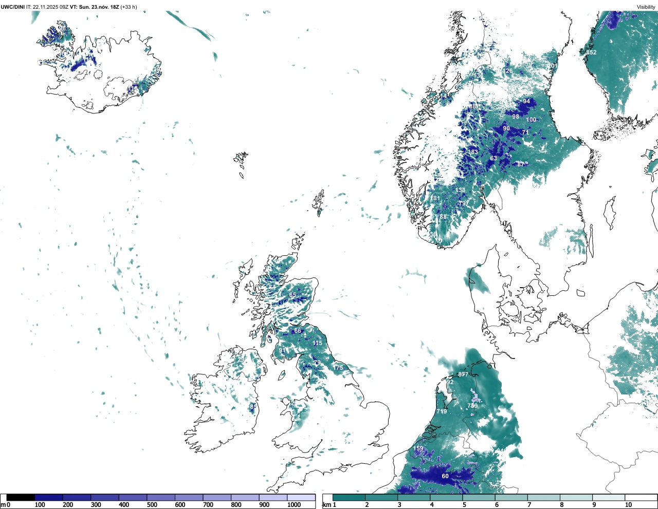Pick the palest 9–10 km legend segment

pyautogui.click(x=609, y=497)
